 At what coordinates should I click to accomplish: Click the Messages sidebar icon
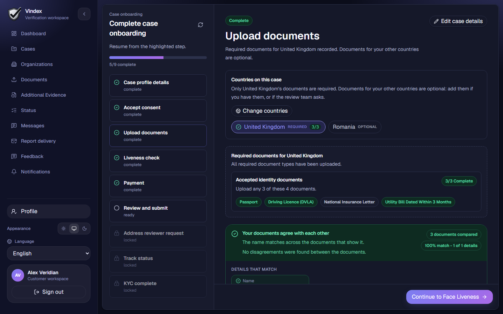[14, 126]
